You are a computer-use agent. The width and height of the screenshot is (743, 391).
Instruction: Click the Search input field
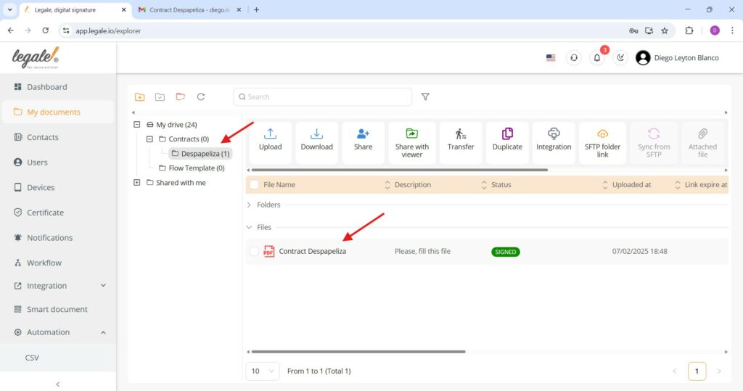coord(322,96)
